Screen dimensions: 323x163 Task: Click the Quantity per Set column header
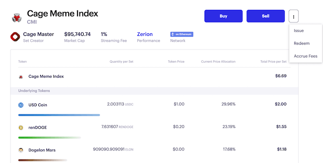coord(122,62)
